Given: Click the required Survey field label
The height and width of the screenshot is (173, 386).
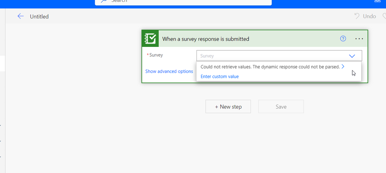Looking at the screenshot, I should tap(156, 55).
